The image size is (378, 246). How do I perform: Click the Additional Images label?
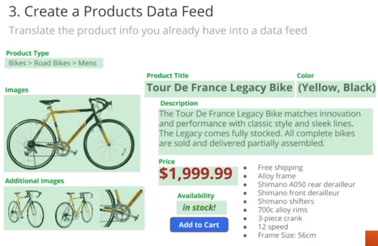[x=35, y=181]
